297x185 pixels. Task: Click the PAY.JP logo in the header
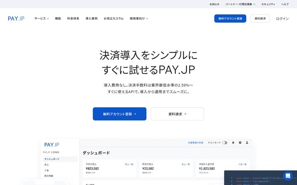16,18
